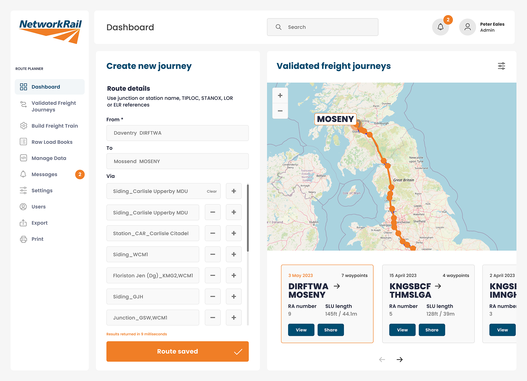Remove Junction_GSW,WCM1 waypoint
The image size is (527, 381).
click(213, 318)
